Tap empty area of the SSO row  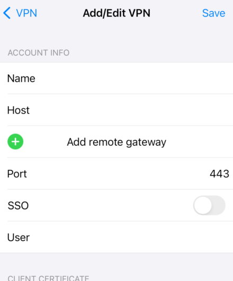111,205
